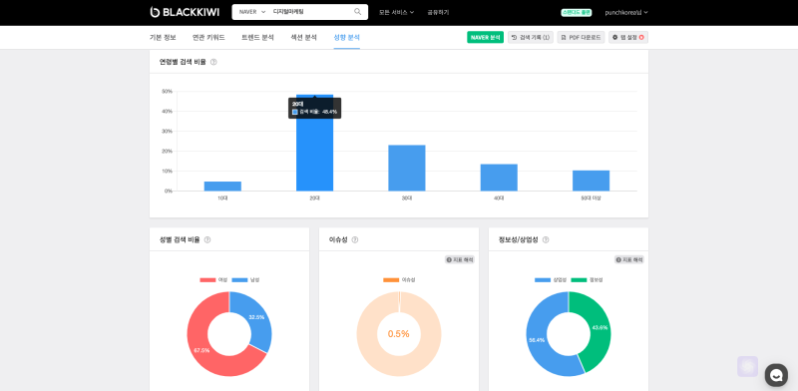The width and height of the screenshot is (798, 391).
Task: Click the 30대 bar in age chart
Action: click(x=407, y=168)
